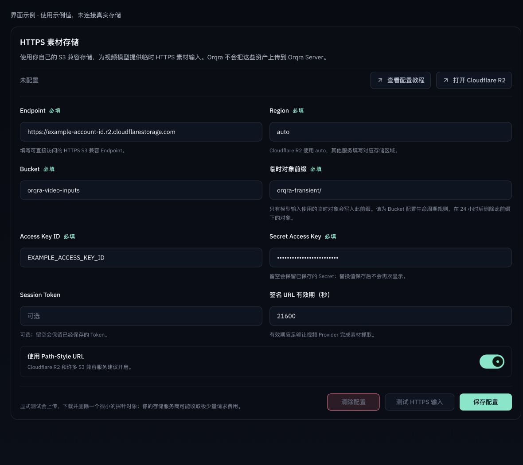523x465 pixels.
Task: Focus the Access Key ID input
Action: [x=141, y=258]
